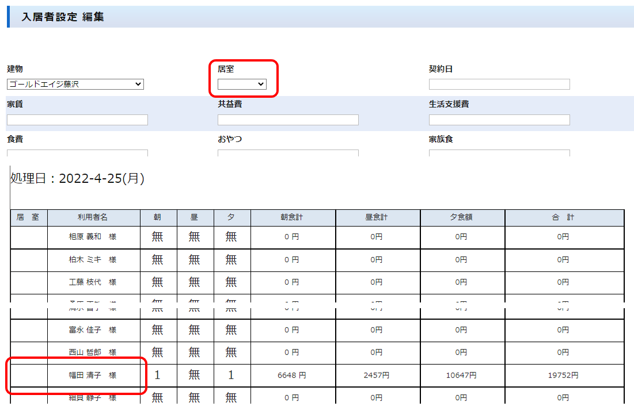Click the 利用者名 column header
Image resolution: width=634 pixels, height=414 pixels.
(x=93, y=218)
